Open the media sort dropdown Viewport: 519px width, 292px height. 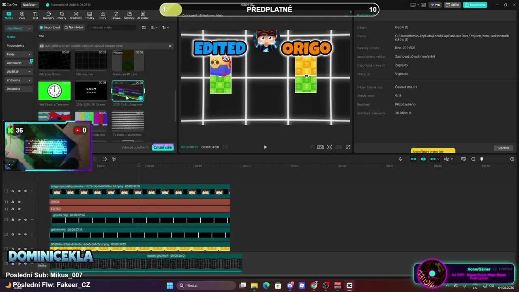tap(154, 28)
